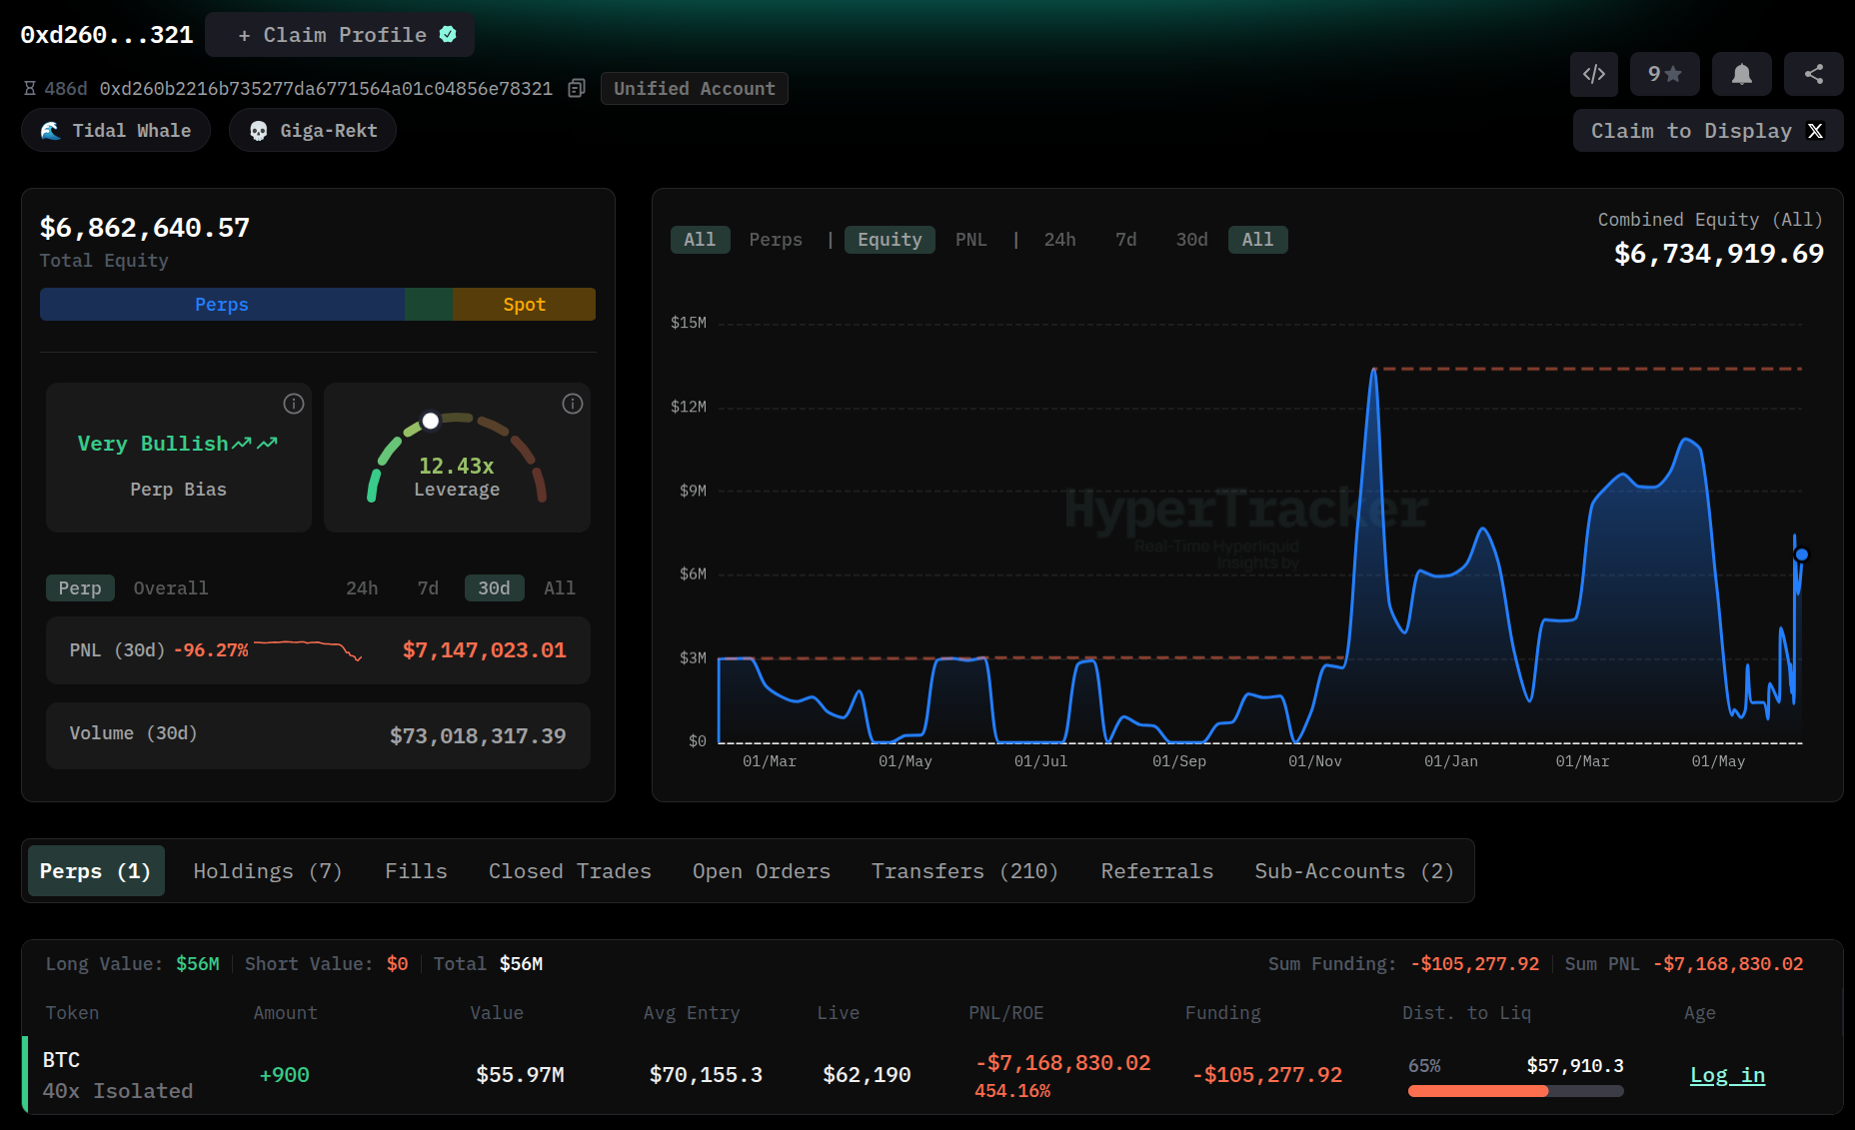The height and width of the screenshot is (1130, 1855).
Task: Click the PNL value $7,147,023.01
Action: click(484, 650)
